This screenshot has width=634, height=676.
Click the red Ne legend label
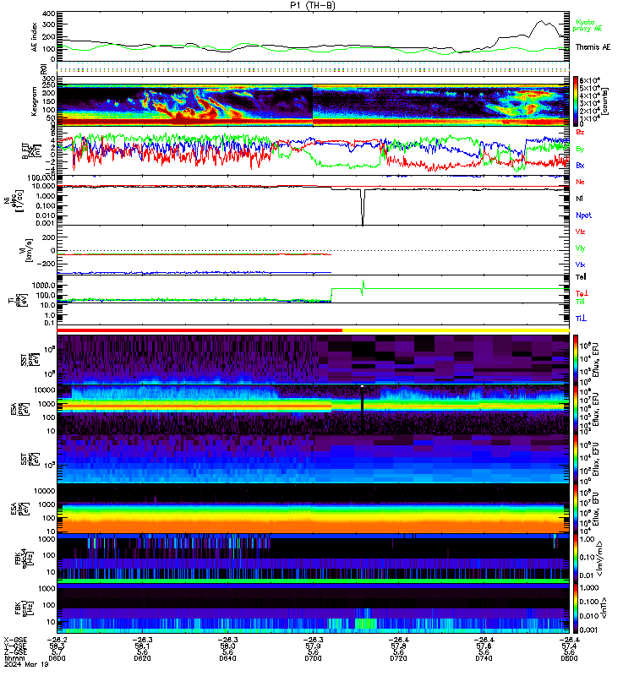pos(580,182)
